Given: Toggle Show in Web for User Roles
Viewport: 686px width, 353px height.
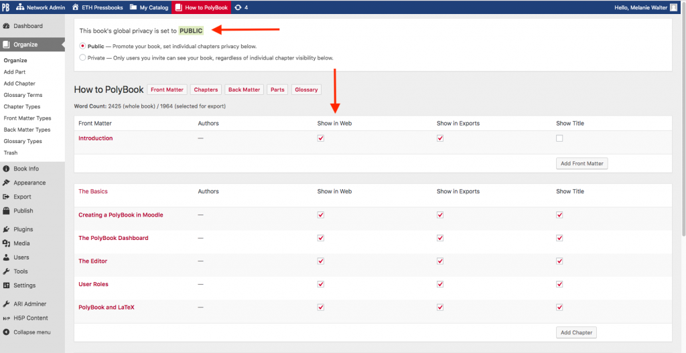Looking at the screenshot, I should pos(321,284).
